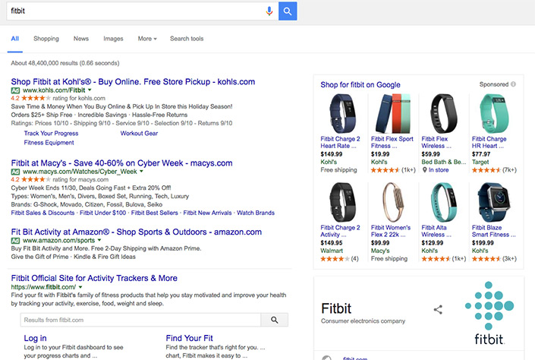Click the Sponsored info icon

[513, 84]
